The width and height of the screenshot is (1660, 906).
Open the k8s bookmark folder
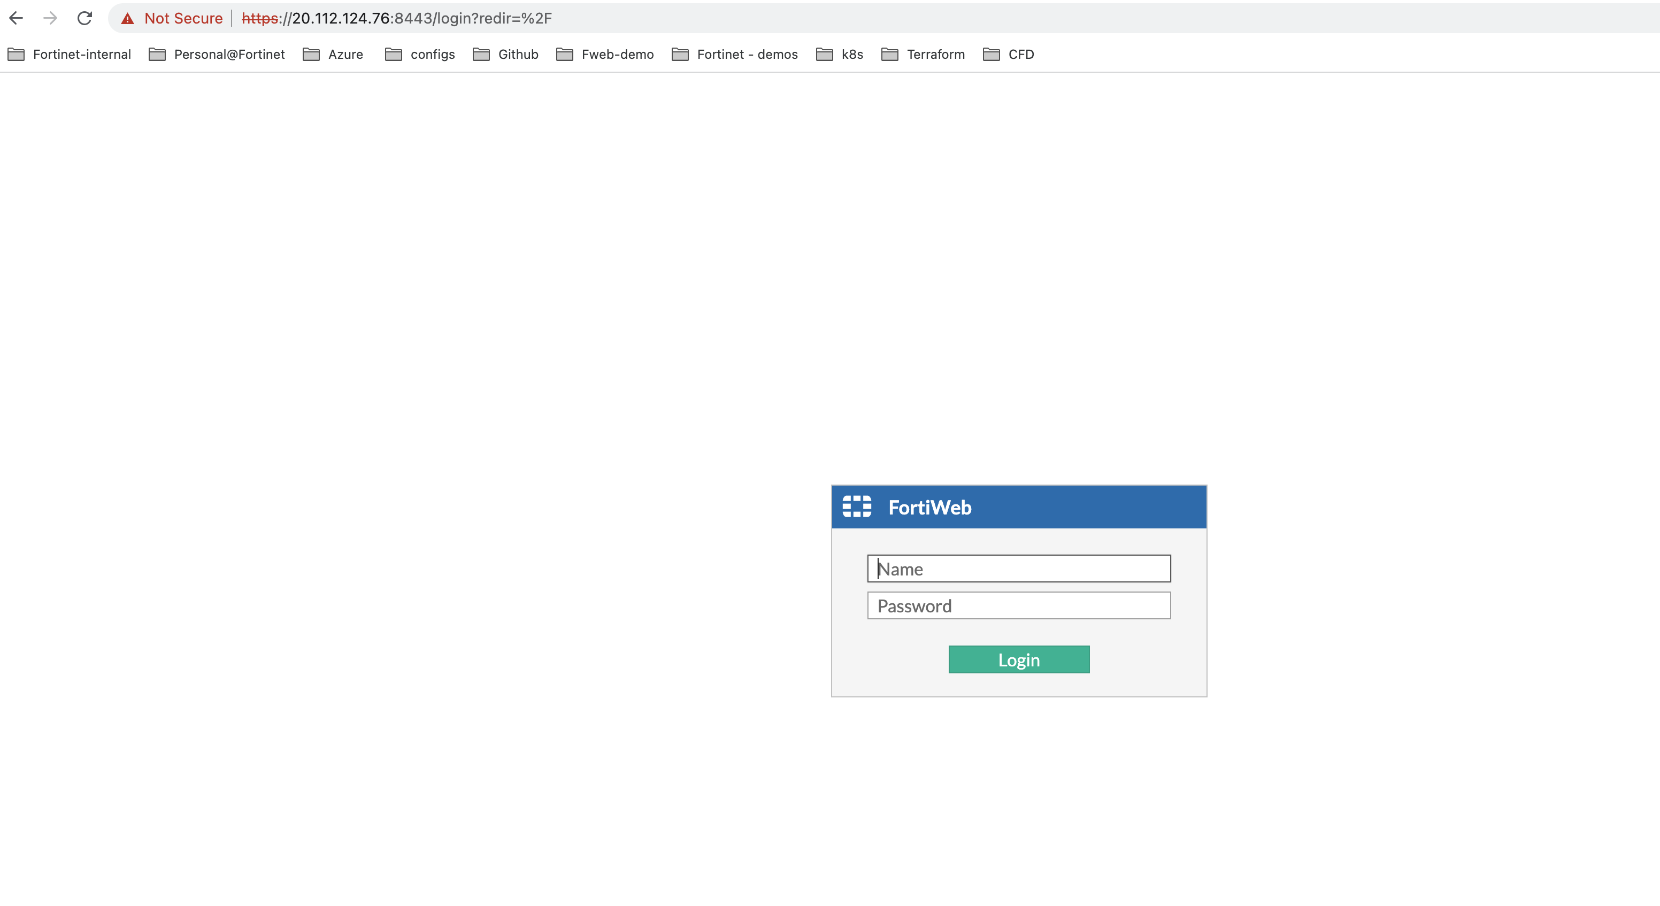pyautogui.click(x=839, y=54)
